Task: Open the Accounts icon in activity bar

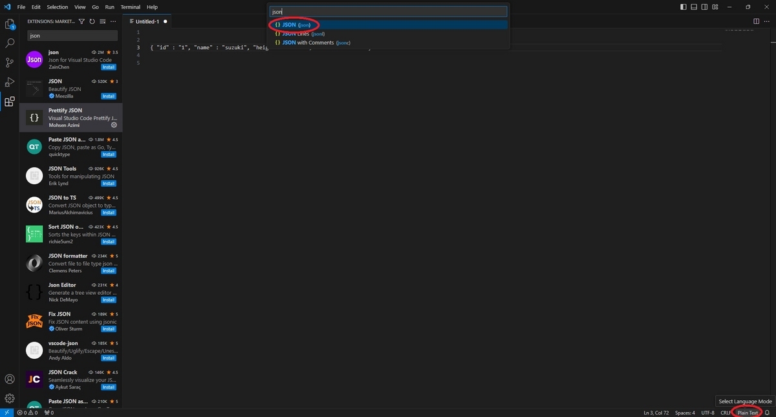Action: click(10, 379)
